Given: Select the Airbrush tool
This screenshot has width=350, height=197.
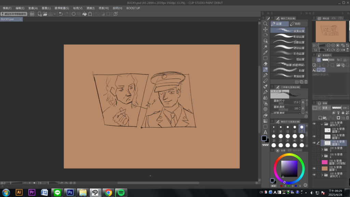Looking at the screenshot, I should tap(265, 104).
